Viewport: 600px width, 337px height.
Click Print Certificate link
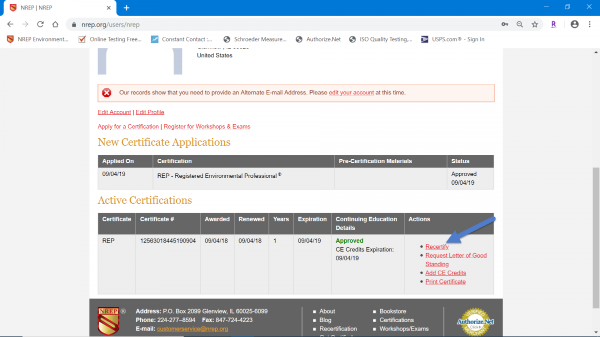(x=445, y=282)
